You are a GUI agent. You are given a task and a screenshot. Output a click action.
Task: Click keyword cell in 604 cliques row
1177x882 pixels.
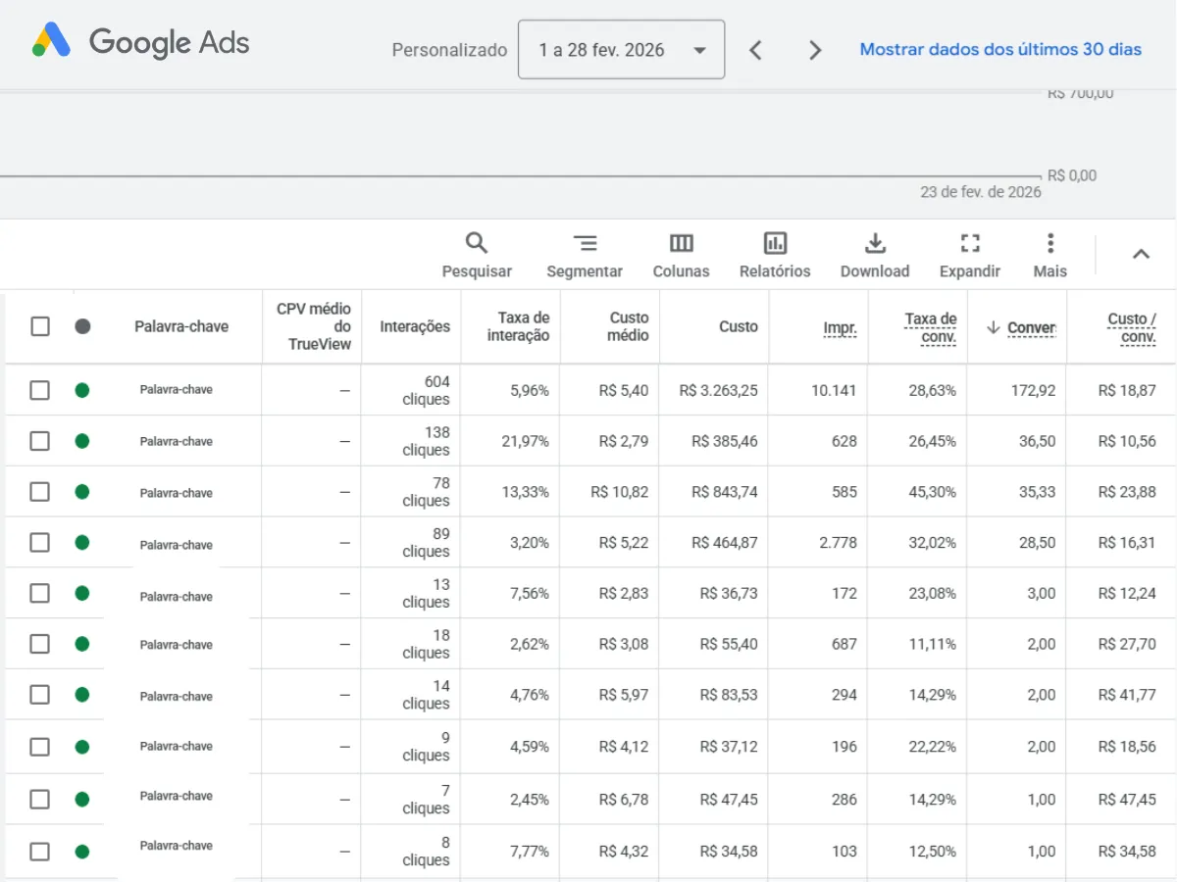pos(177,390)
